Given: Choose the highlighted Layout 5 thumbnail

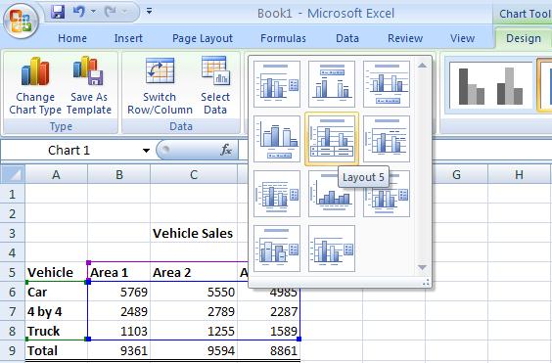Looking at the screenshot, I should (x=332, y=139).
